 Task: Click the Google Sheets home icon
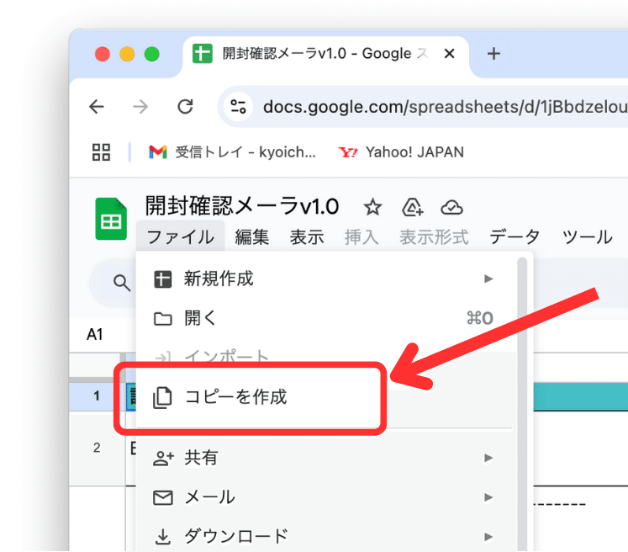point(111,219)
